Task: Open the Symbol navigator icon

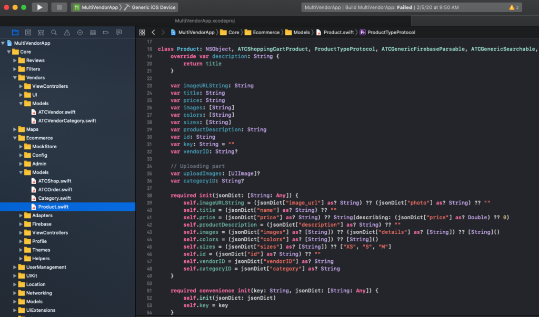Action: tap(41, 32)
